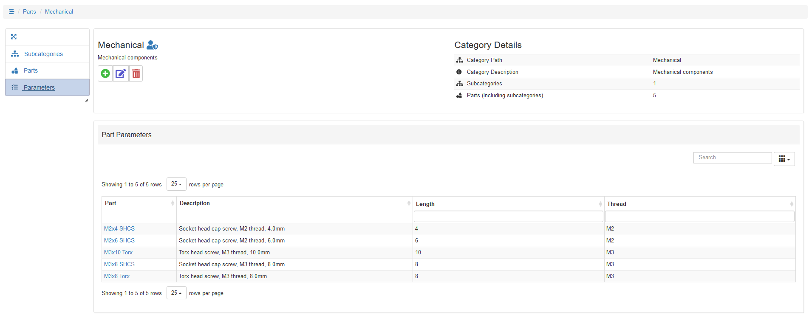Open the columns grid dropdown
The width and height of the screenshot is (809, 318).
[x=784, y=159]
